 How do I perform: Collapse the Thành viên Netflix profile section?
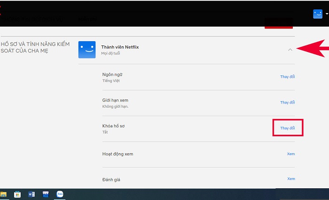[290, 49]
